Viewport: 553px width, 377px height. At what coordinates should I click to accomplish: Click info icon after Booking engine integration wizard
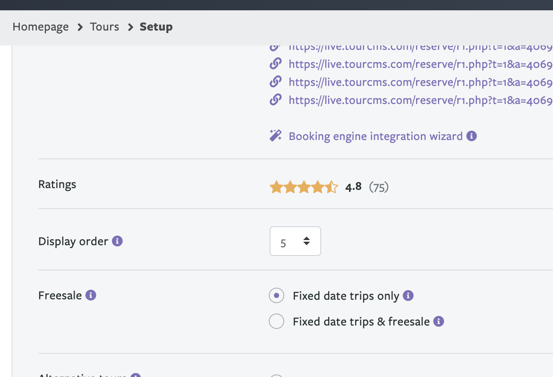pos(471,136)
